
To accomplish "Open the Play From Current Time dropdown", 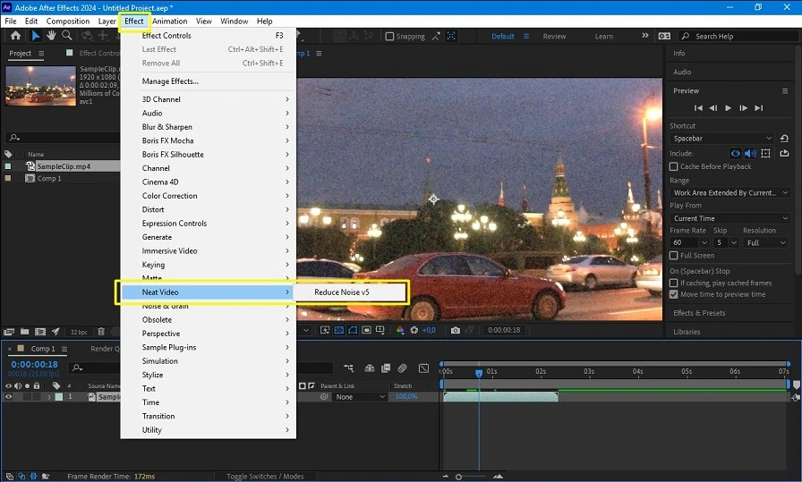I will tap(729, 218).
